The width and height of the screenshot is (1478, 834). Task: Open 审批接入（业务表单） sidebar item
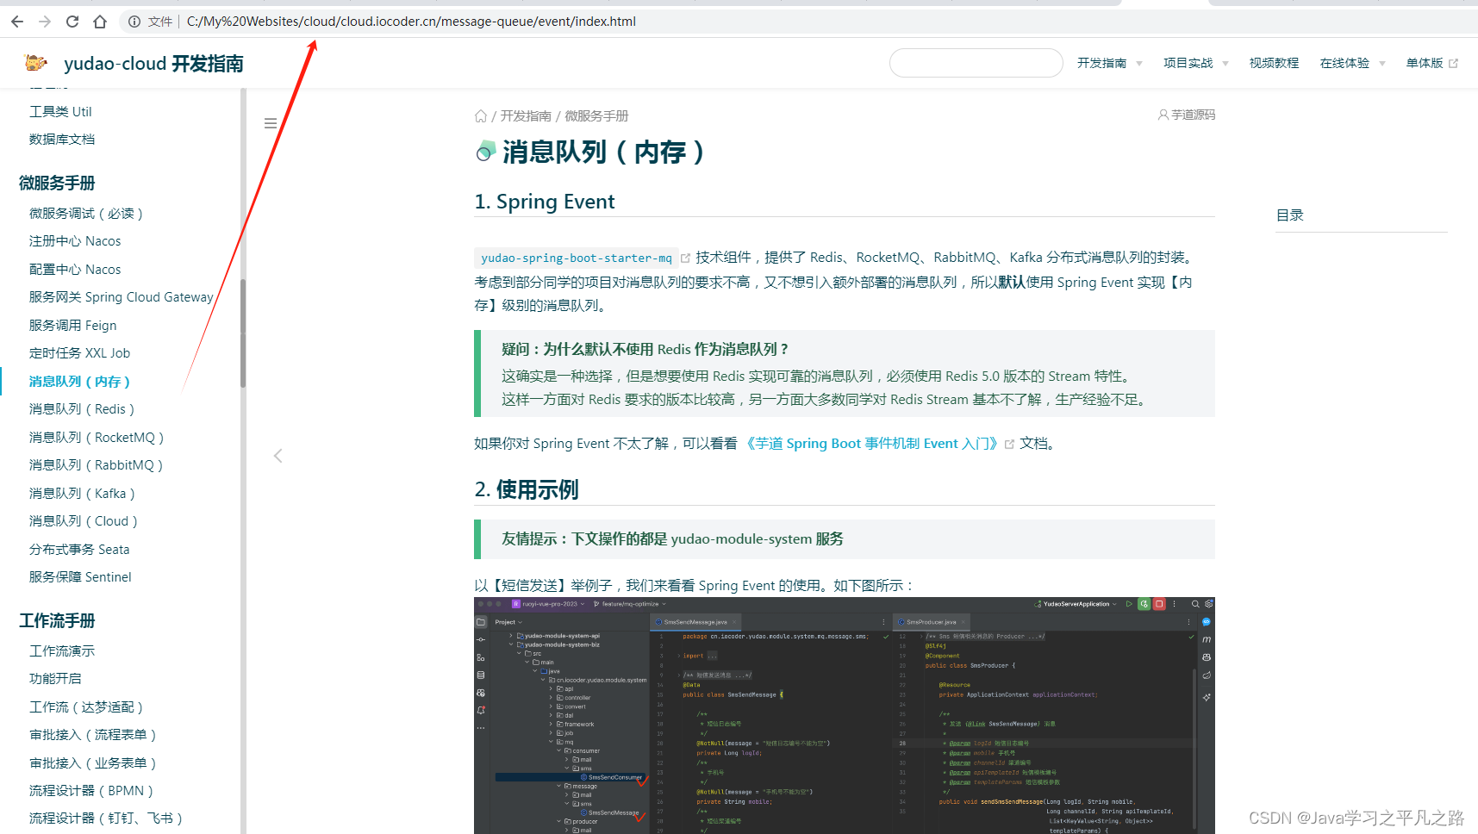[93, 762]
